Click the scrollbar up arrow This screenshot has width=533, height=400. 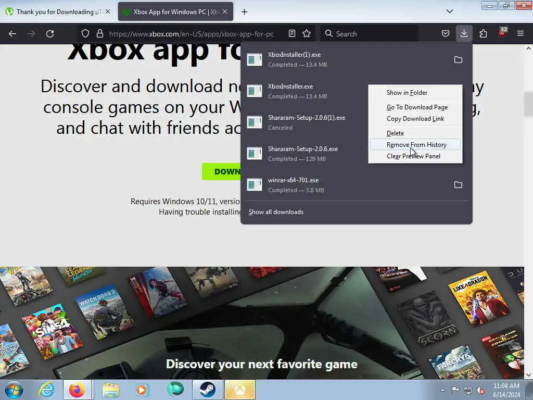click(x=529, y=48)
